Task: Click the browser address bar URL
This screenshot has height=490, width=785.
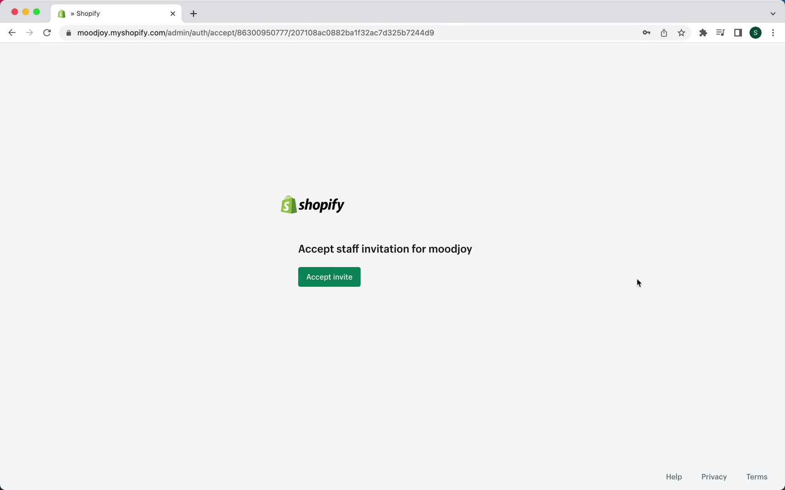Action: pyautogui.click(x=256, y=33)
